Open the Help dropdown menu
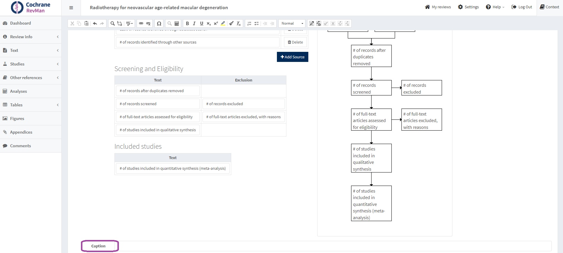The width and height of the screenshot is (563, 253). [495, 7]
